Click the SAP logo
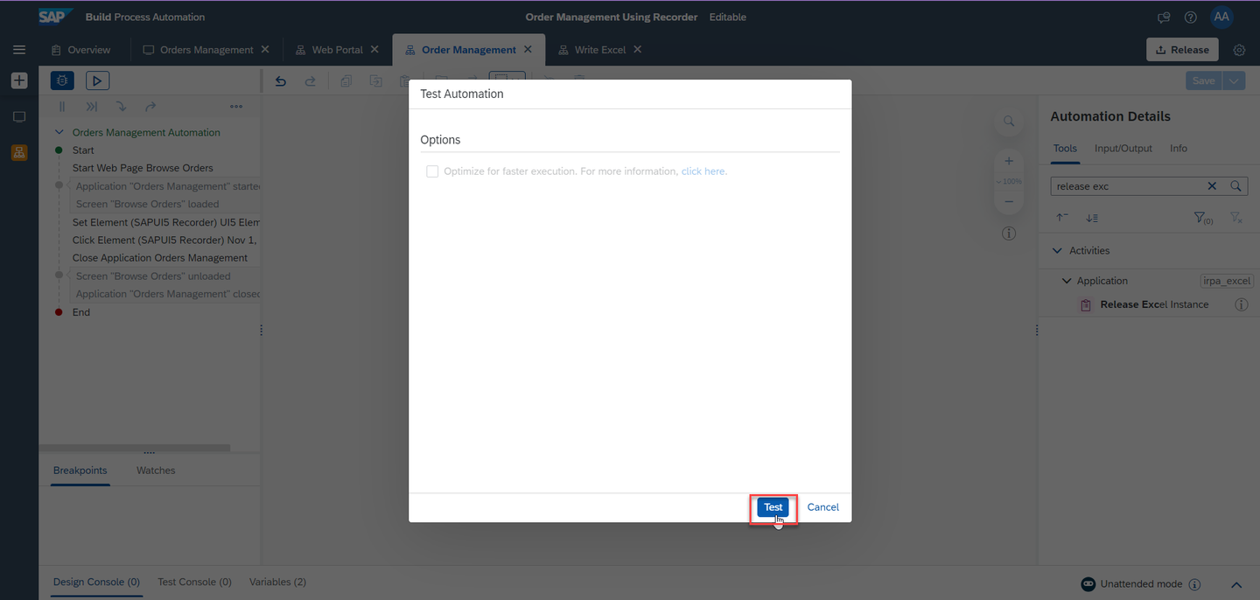This screenshot has height=600, width=1260. (56, 17)
